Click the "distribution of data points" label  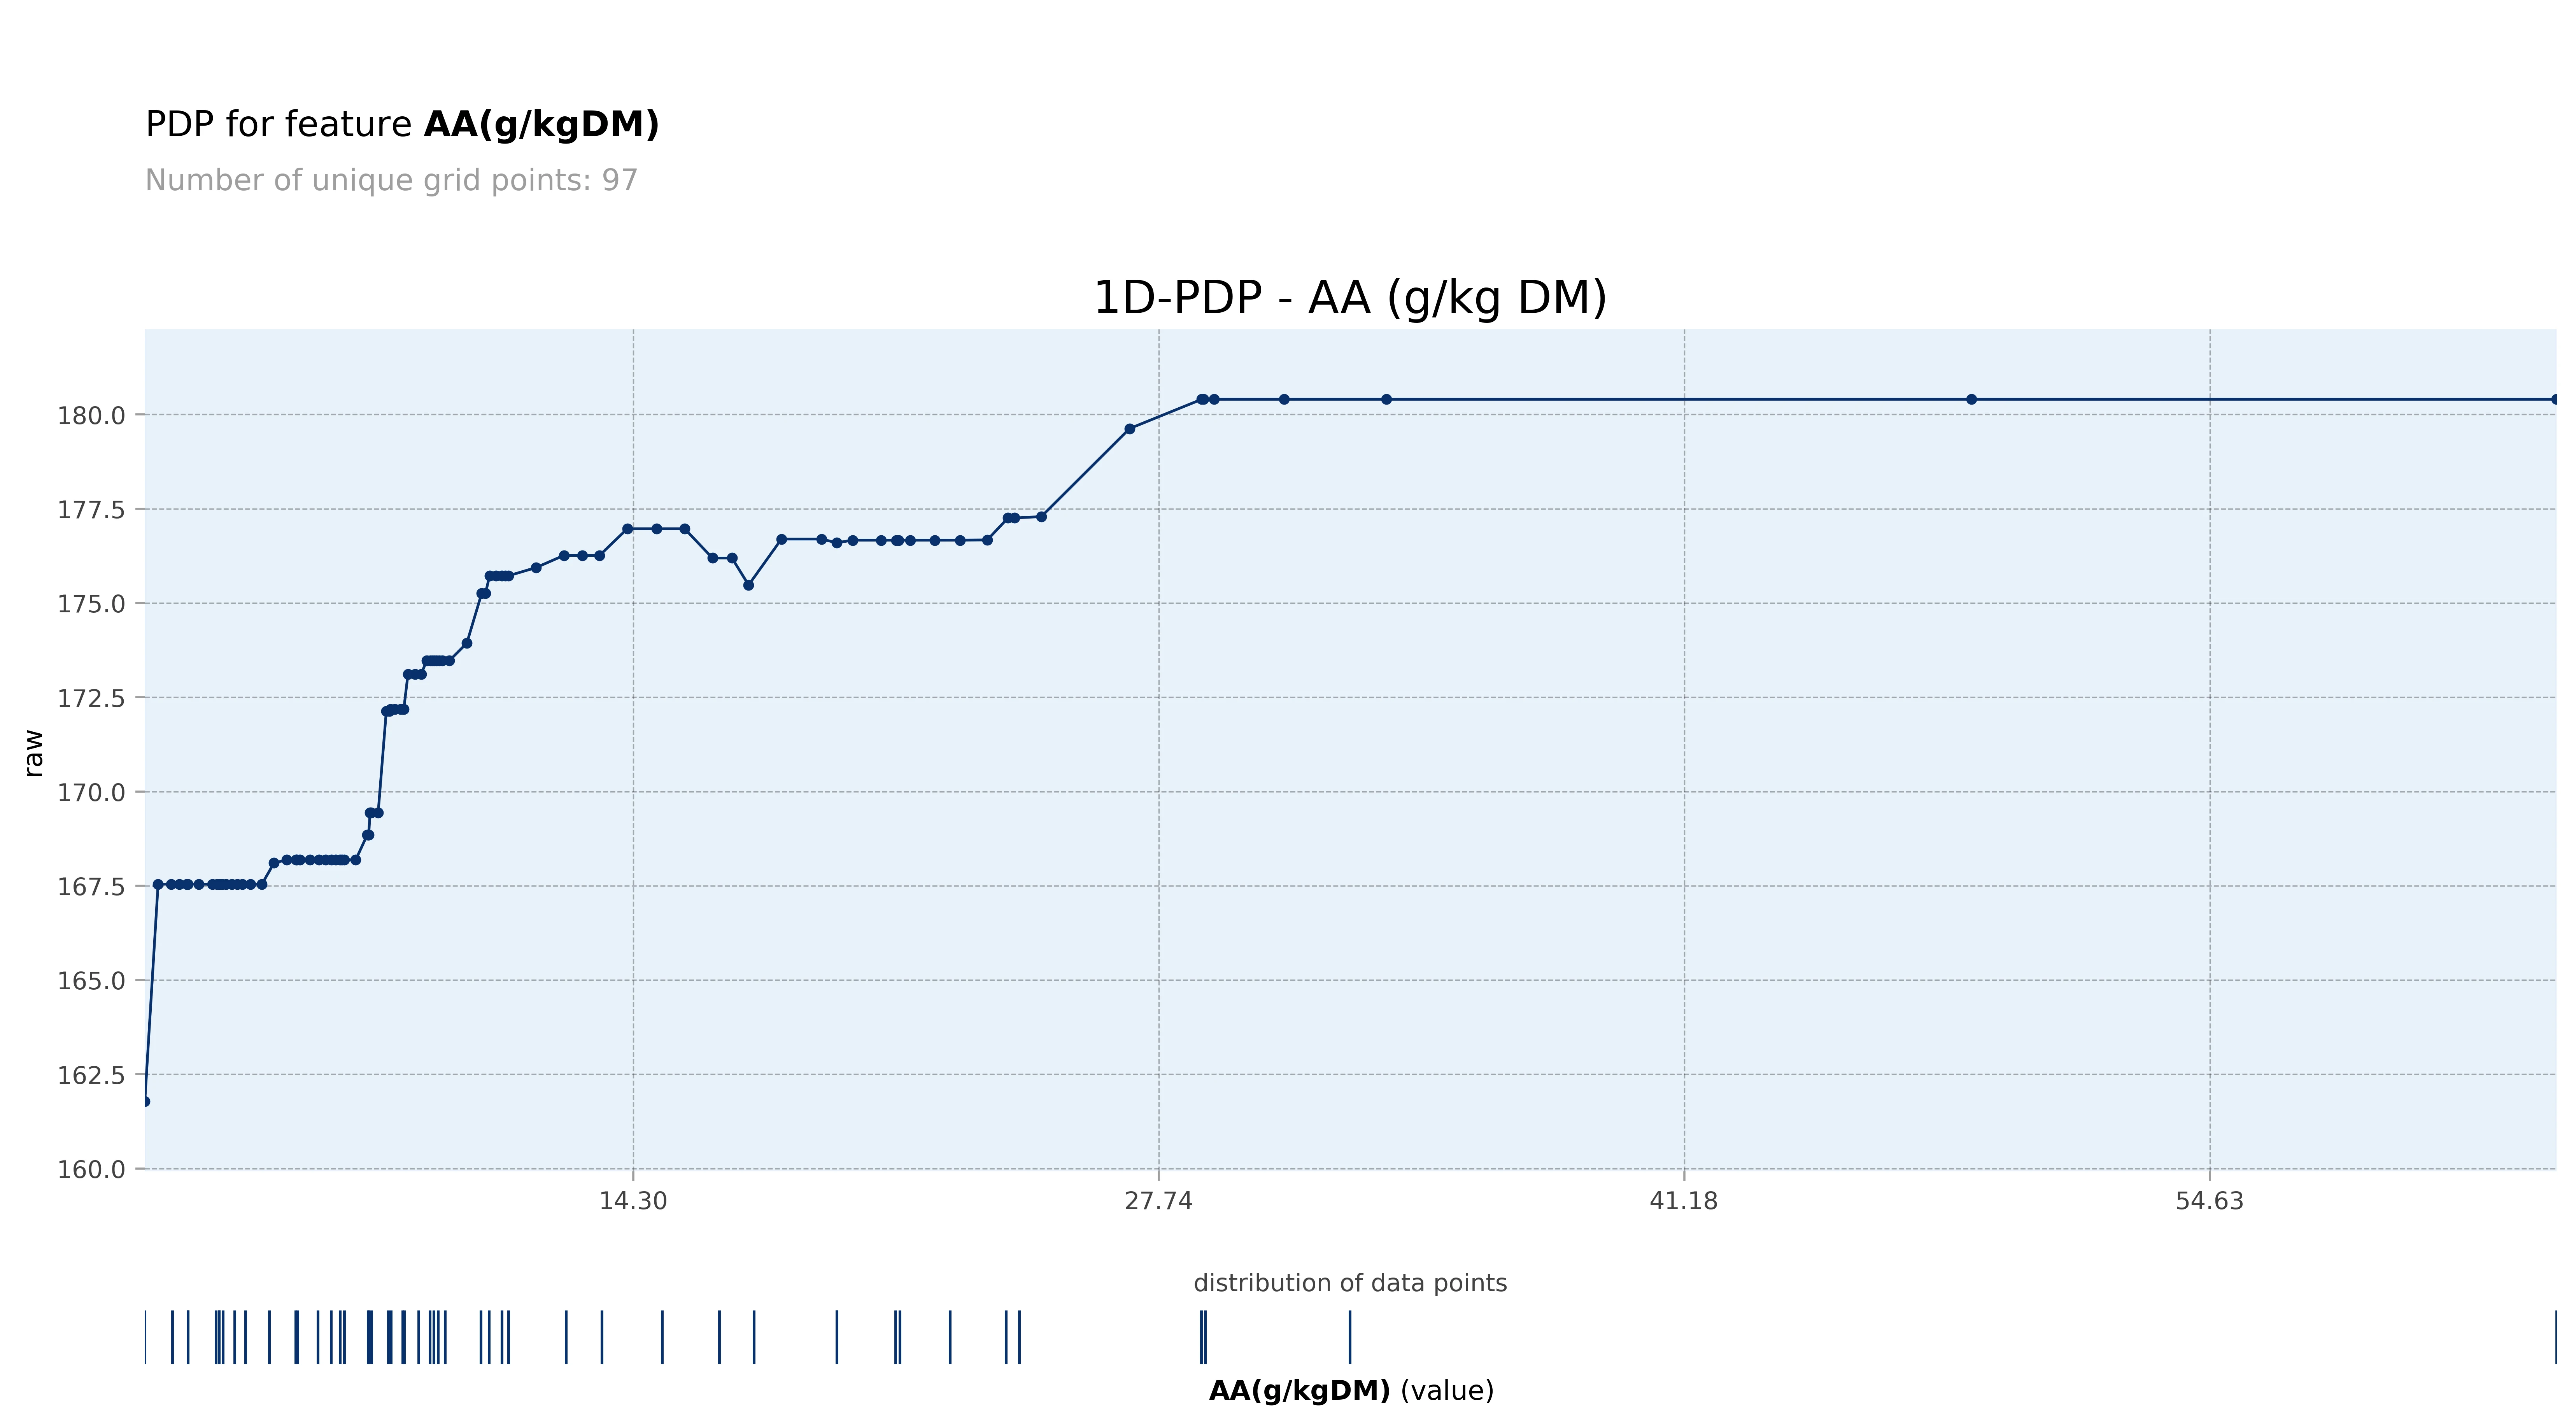pyautogui.click(x=1349, y=1283)
